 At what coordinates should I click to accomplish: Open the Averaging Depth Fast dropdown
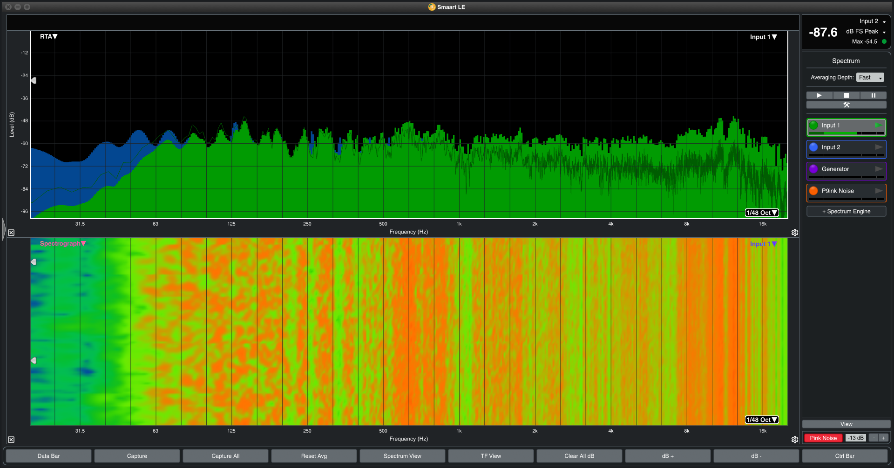(870, 78)
